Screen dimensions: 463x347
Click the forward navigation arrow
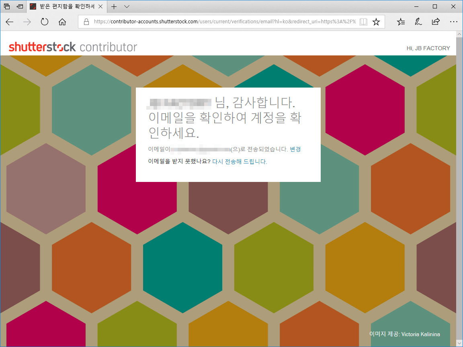point(27,22)
